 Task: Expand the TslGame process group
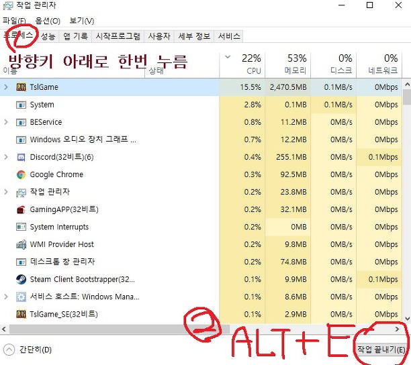pos(6,87)
